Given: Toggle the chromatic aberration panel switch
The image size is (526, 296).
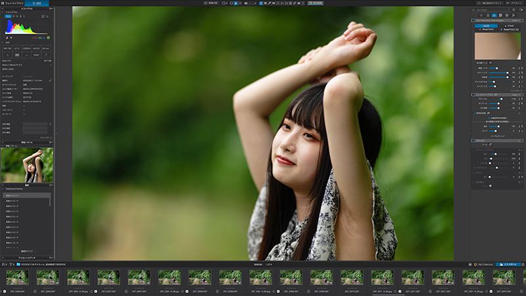Looking at the screenshot, I should tap(474, 113).
